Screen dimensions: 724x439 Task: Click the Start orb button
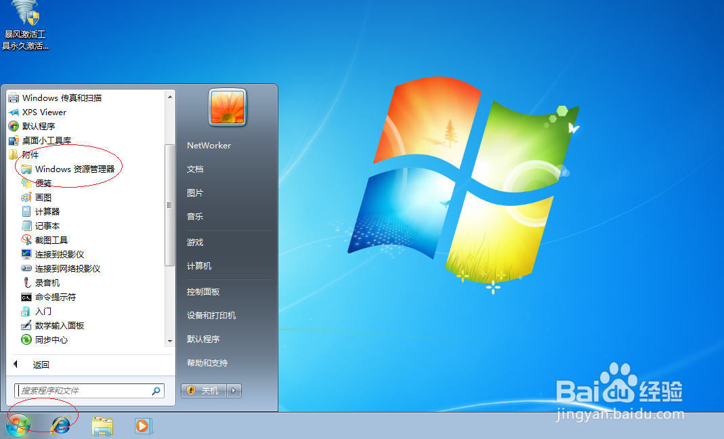point(18,425)
